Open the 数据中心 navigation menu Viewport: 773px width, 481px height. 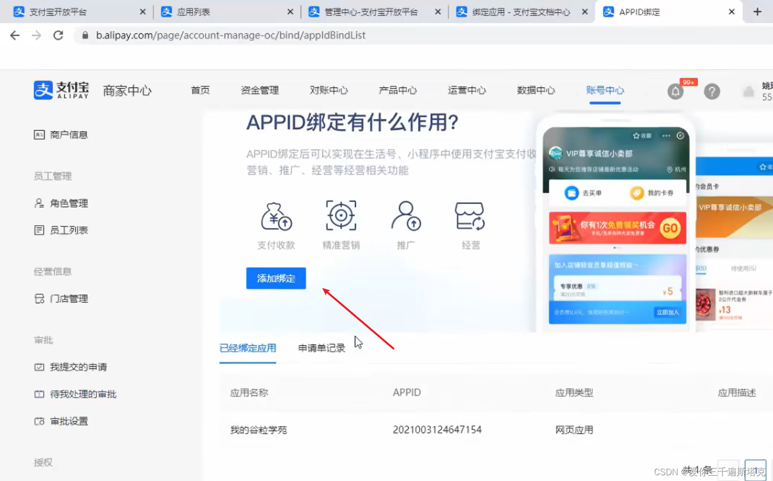tap(536, 90)
